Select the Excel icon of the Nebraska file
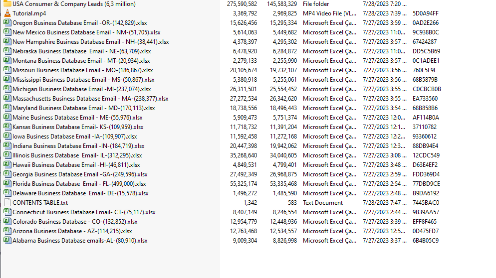The height and width of the screenshot is (278, 496). (7, 51)
